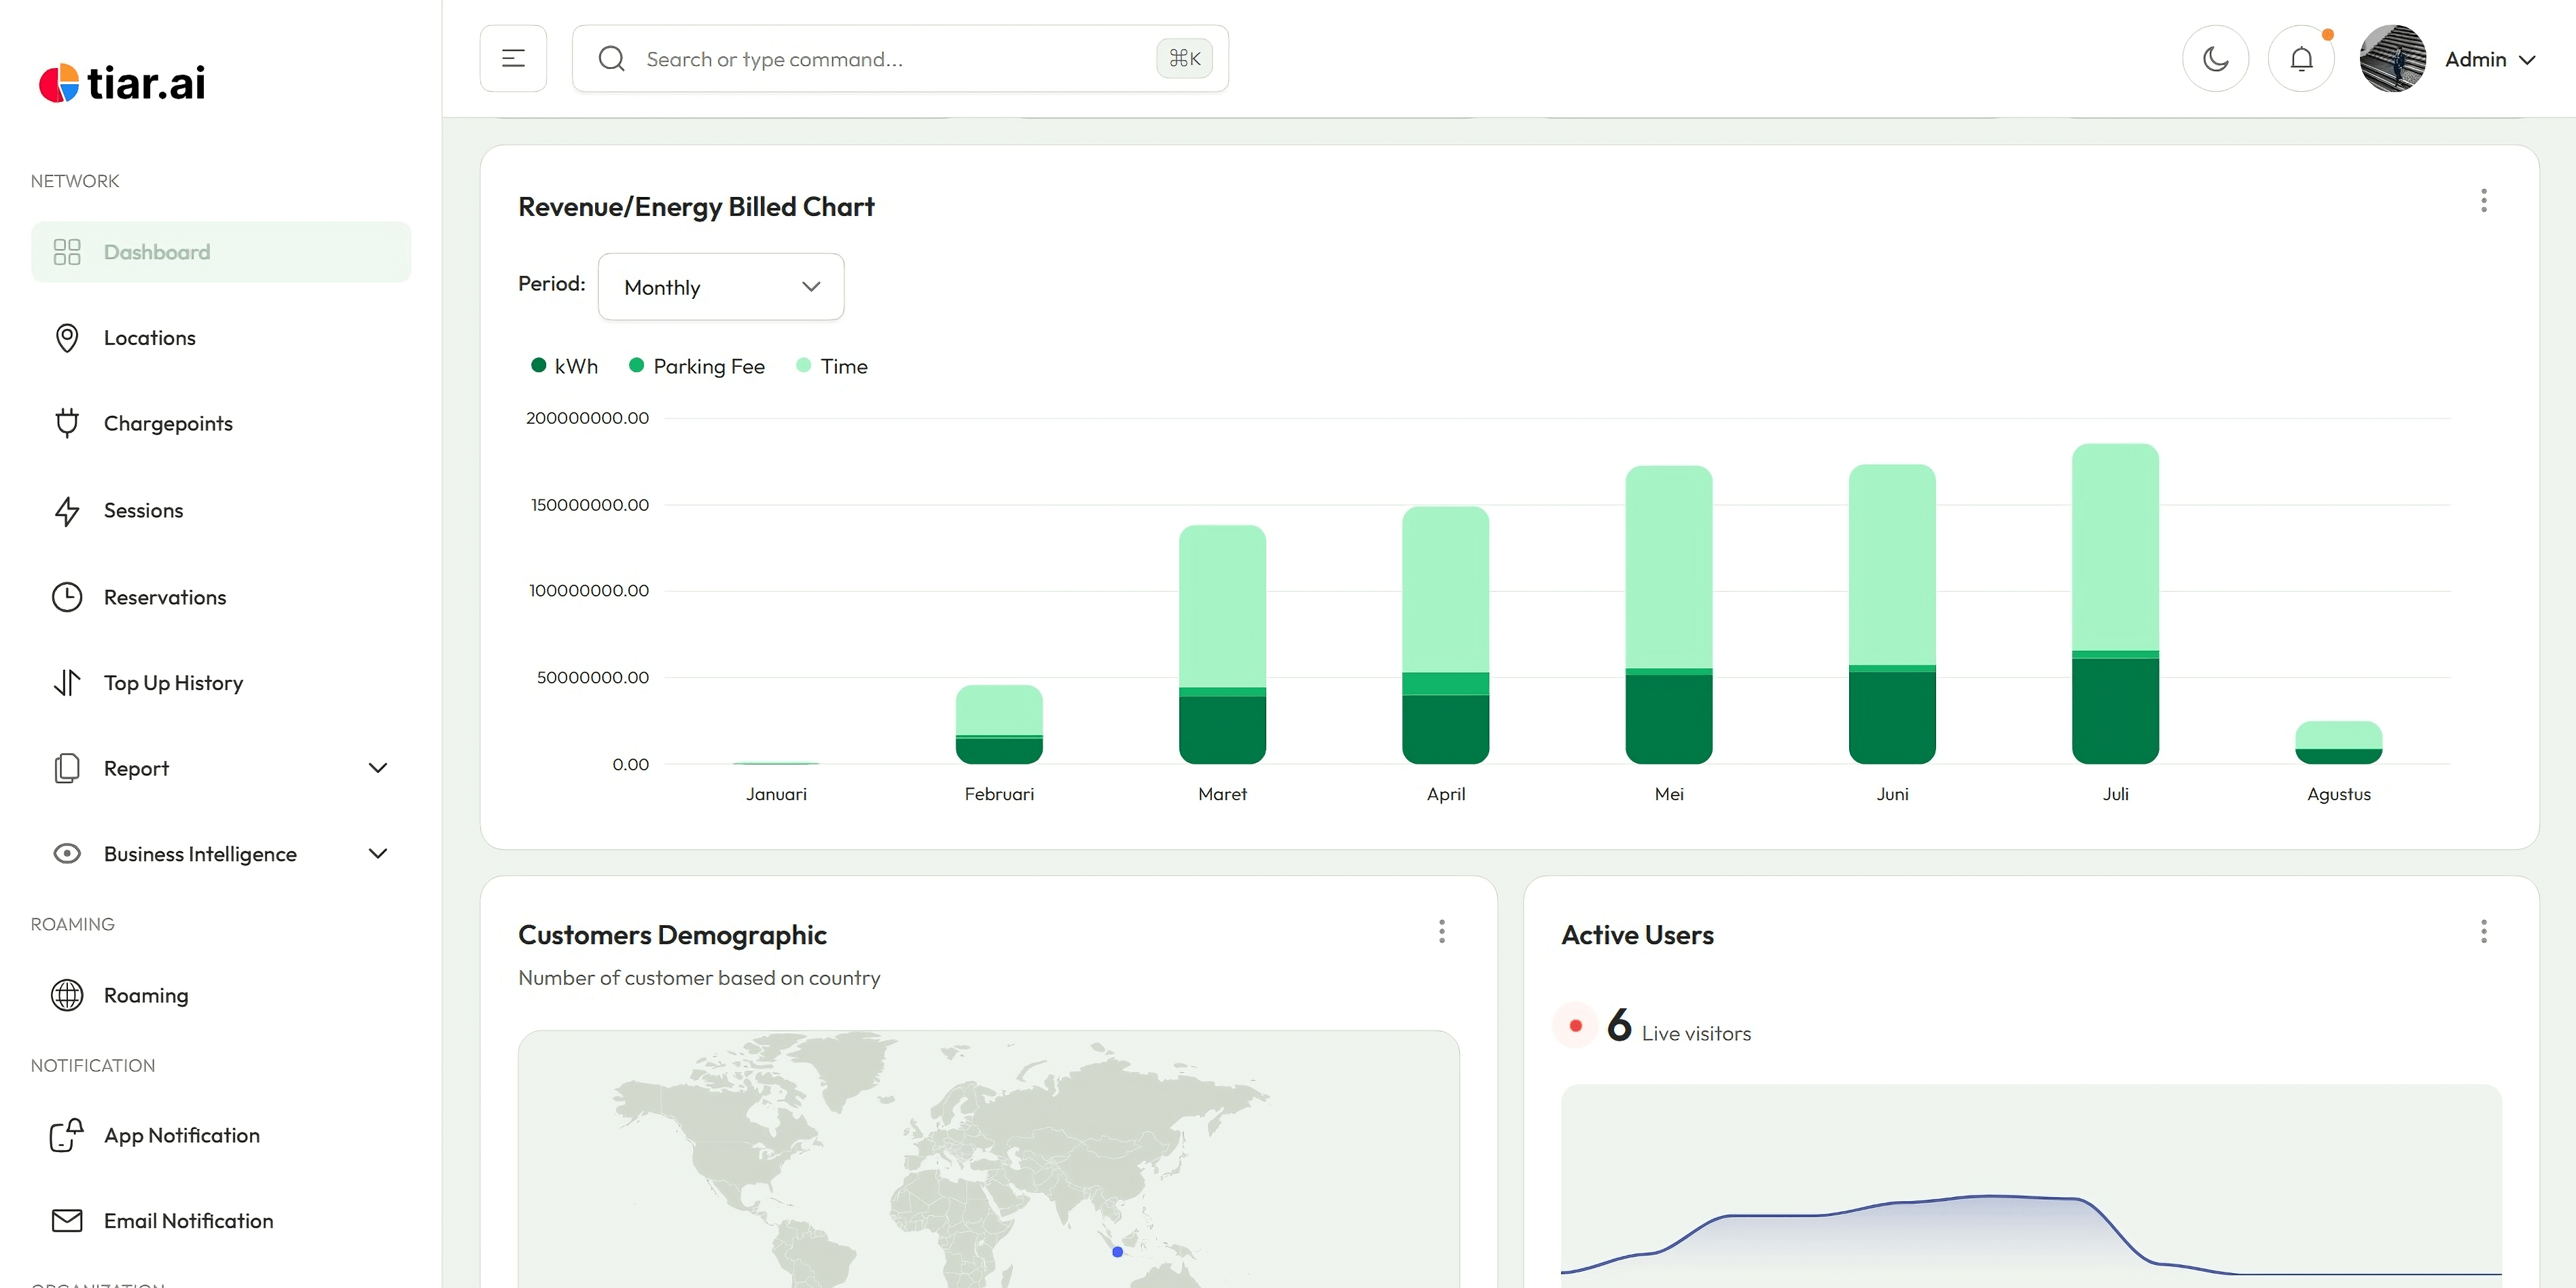This screenshot has width=2576, height=1288.
Task: View charging Sessions
Action: click(144, 510)
